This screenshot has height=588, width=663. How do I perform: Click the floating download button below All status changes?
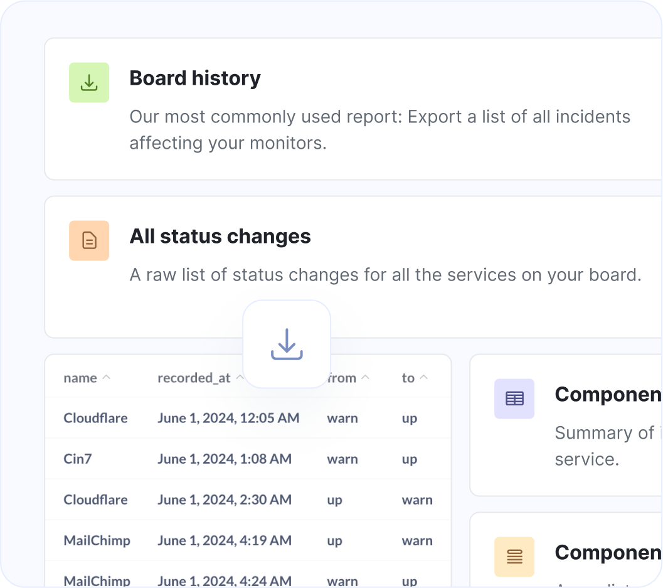(x=287, y=344)
